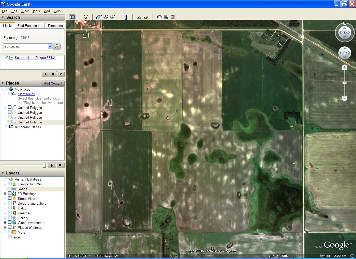Click the move hand navigation joystick

345,53
